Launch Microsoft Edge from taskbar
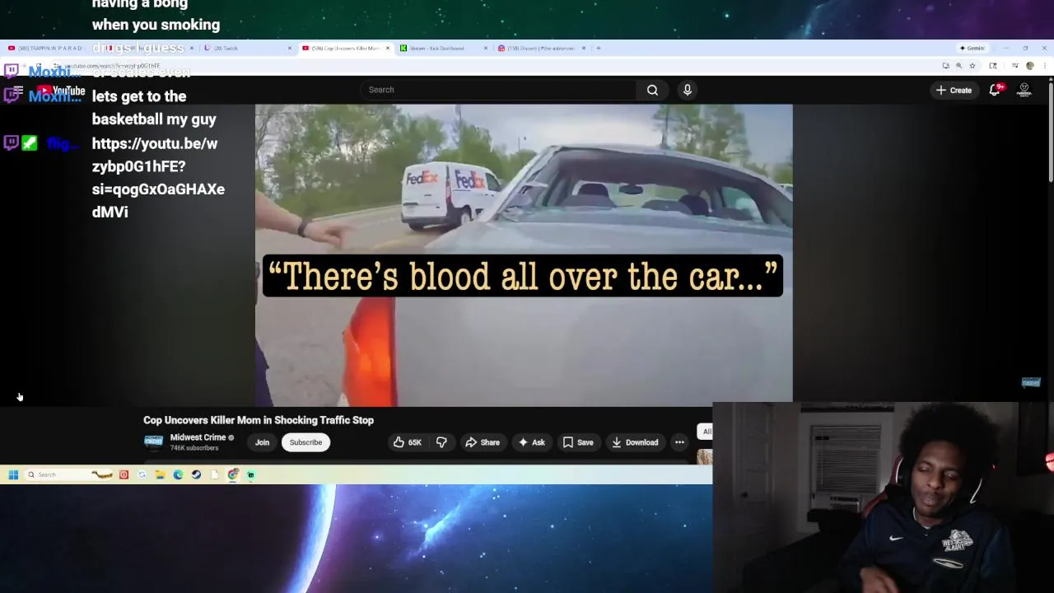 pos(178,474)
